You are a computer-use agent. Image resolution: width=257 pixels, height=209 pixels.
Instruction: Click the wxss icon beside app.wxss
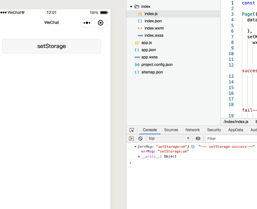pos(137,57)
